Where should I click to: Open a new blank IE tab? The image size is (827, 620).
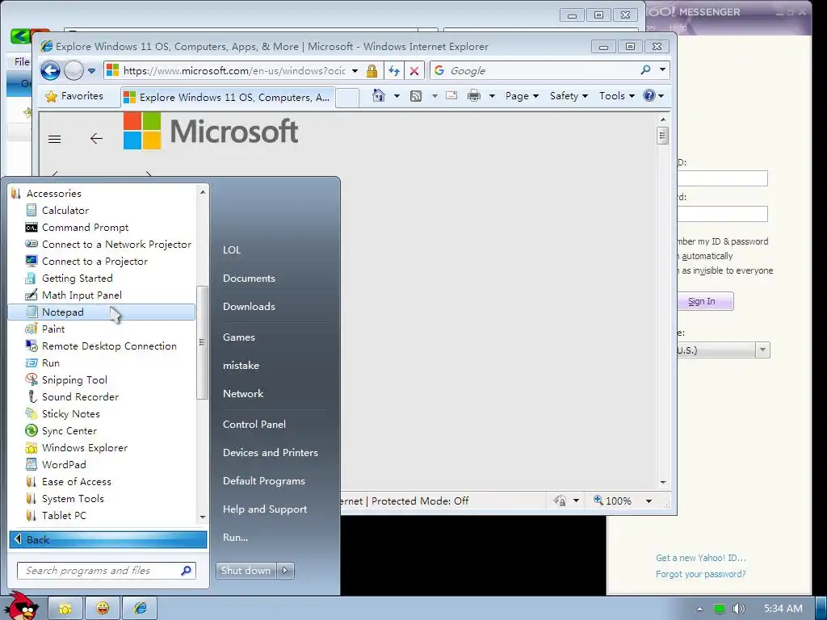click(347, 98)
